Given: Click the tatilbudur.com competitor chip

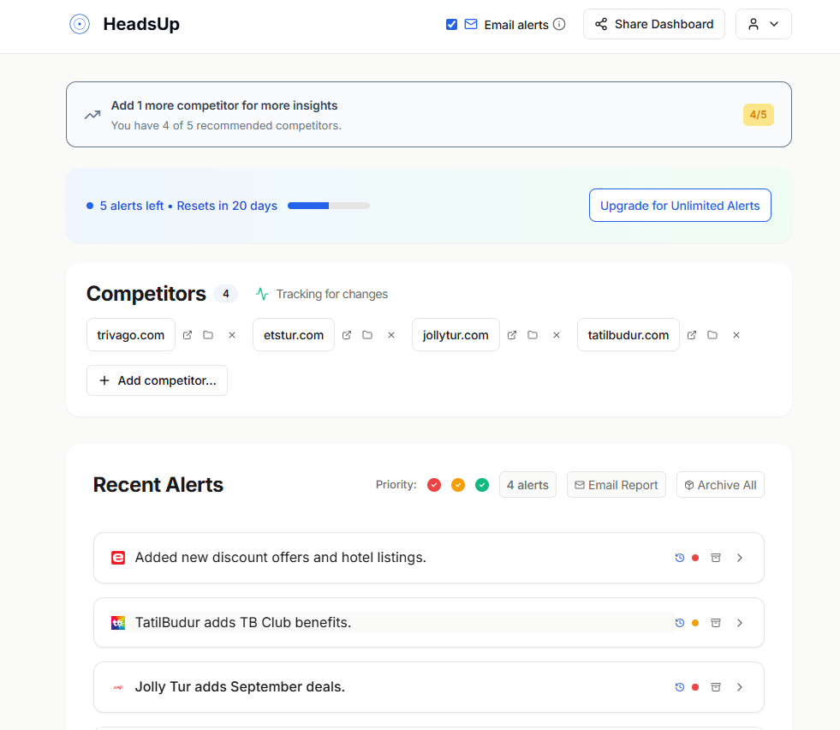Looking at the screenshot, I should click(629, 335).
